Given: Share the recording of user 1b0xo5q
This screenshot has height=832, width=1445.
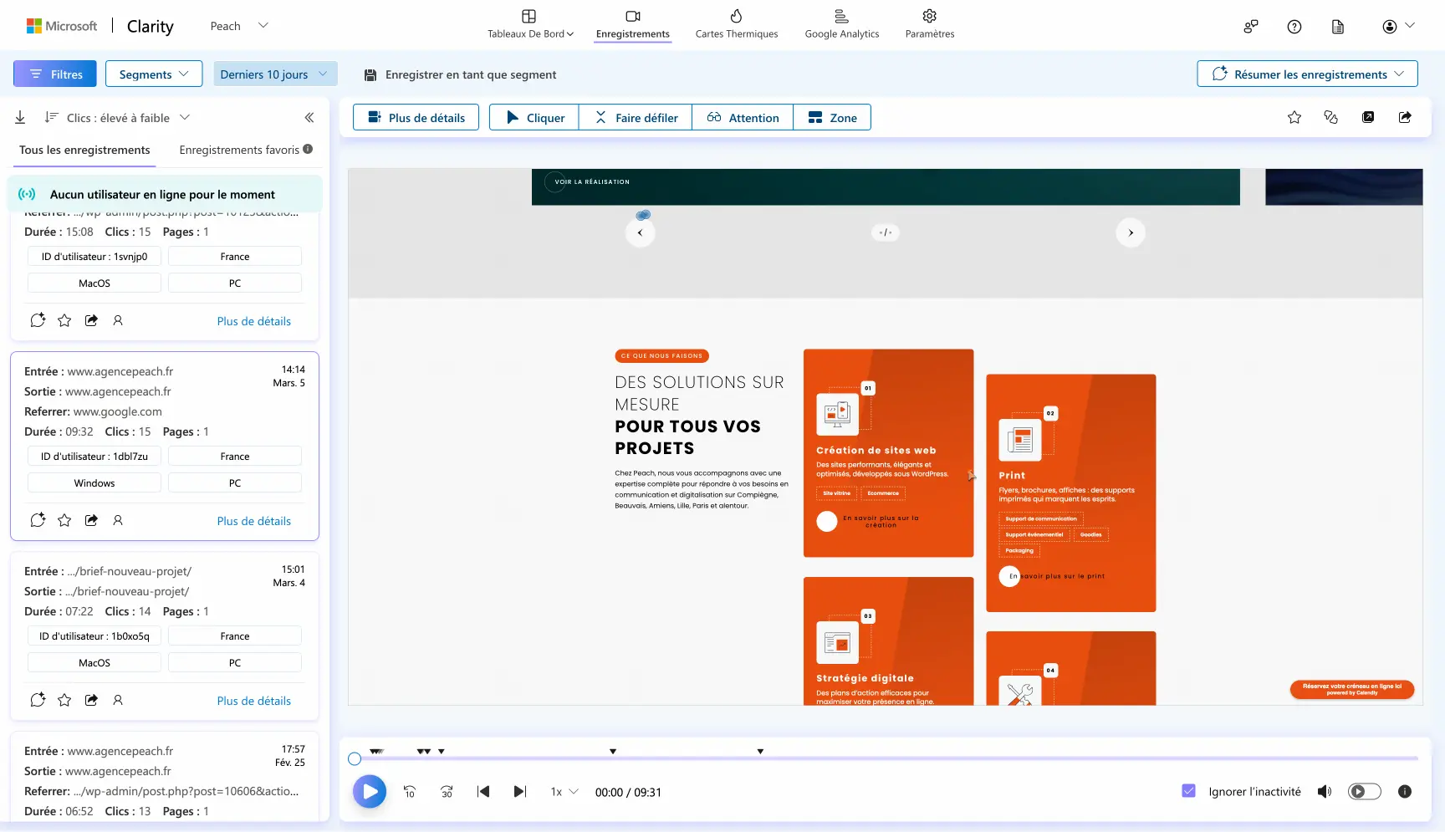Looking at the screenshot, I should point(91,700).
